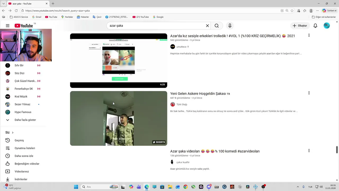This screenshot has height=191, width=339.
Task: Open the Azar şaka videoları % 100 komedi title
Action: click(215, 151)
